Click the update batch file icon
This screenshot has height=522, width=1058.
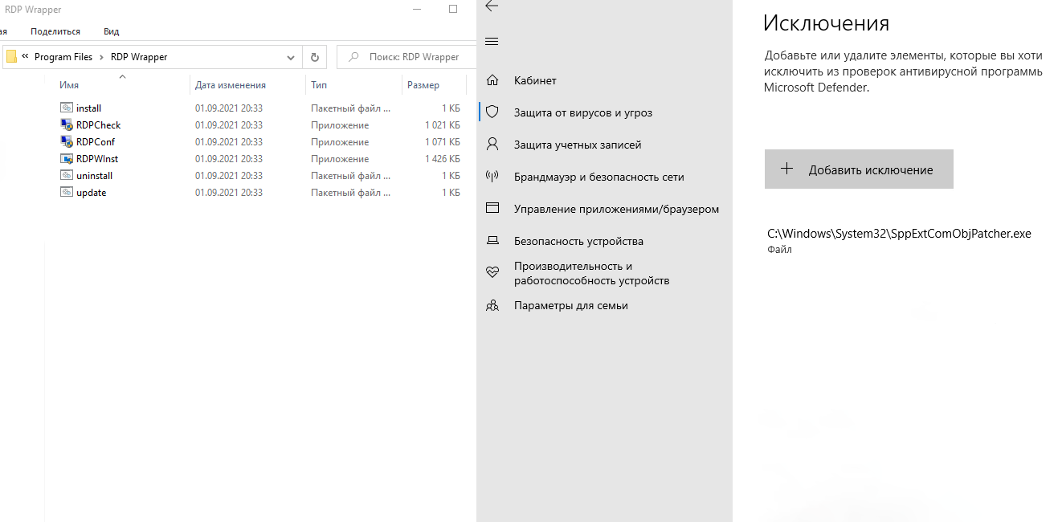pyautogui.click(x=67, y=192)
